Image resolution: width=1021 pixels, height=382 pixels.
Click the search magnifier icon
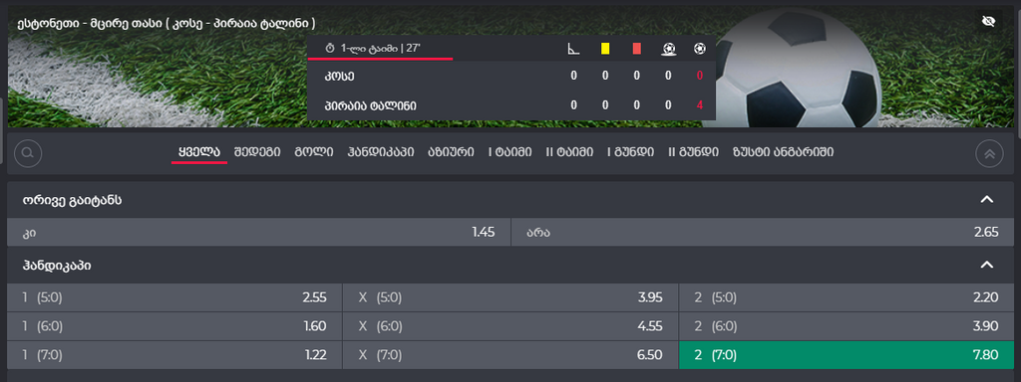28,153
